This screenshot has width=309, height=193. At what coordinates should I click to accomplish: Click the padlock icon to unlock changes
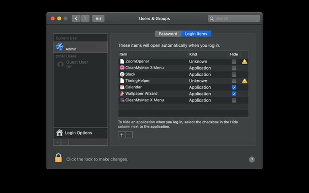(x=58, y=158)
